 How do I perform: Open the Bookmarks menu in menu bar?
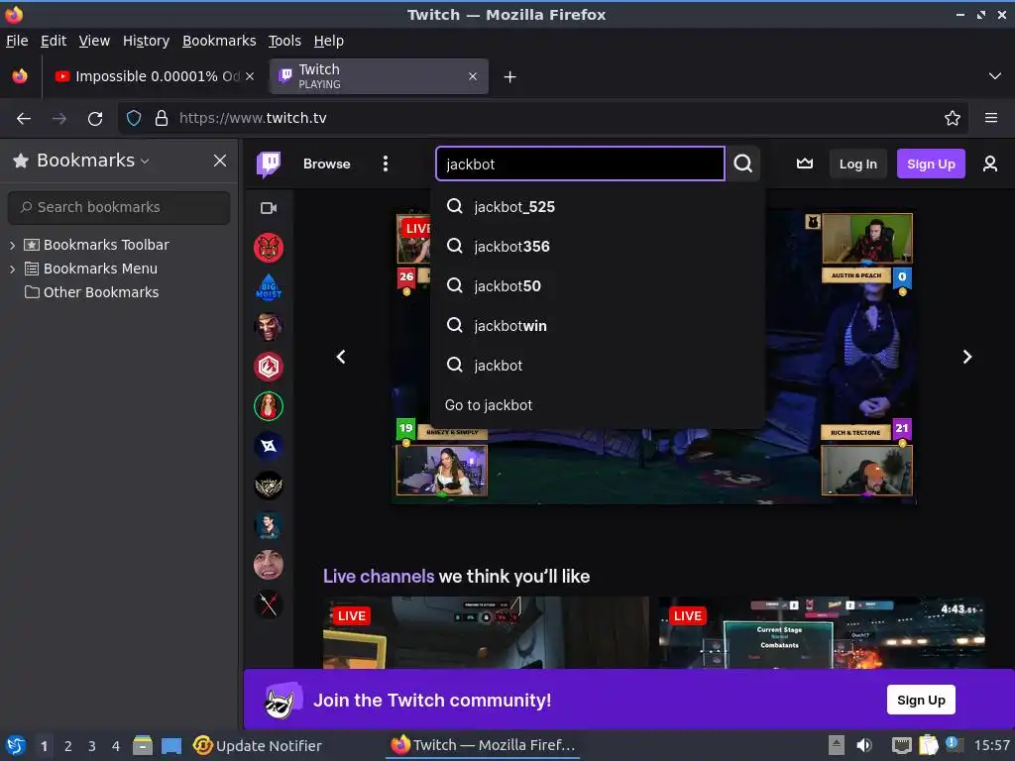[x=219, y=41]
